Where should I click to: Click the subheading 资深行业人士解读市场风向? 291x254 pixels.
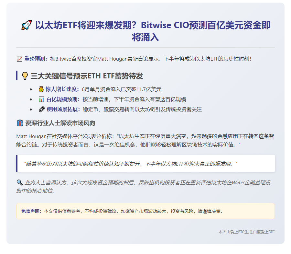click(60, 123)
